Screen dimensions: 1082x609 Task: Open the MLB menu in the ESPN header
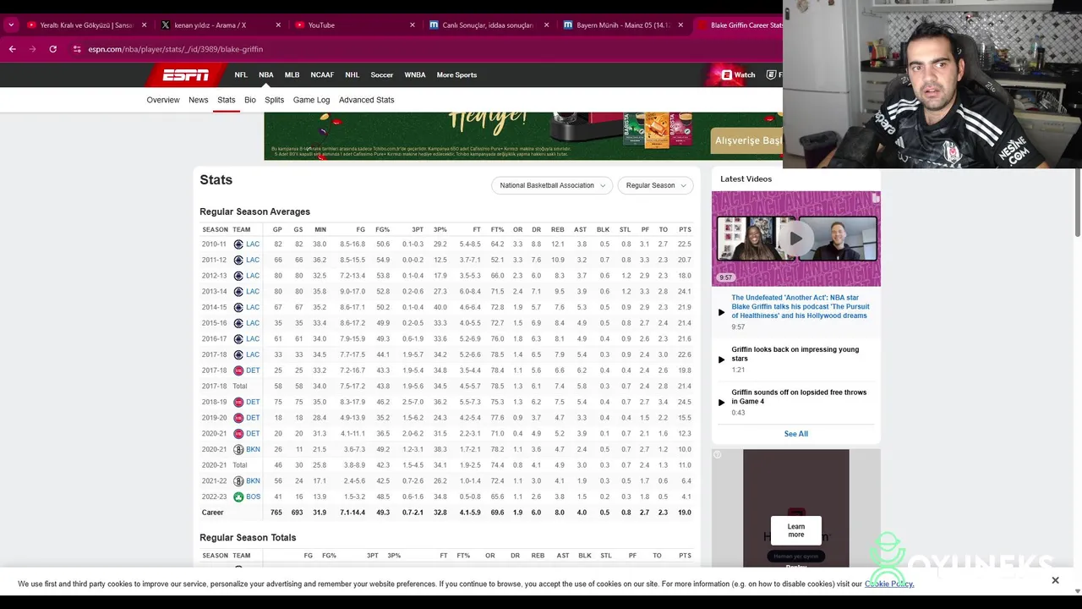point(292,75)
